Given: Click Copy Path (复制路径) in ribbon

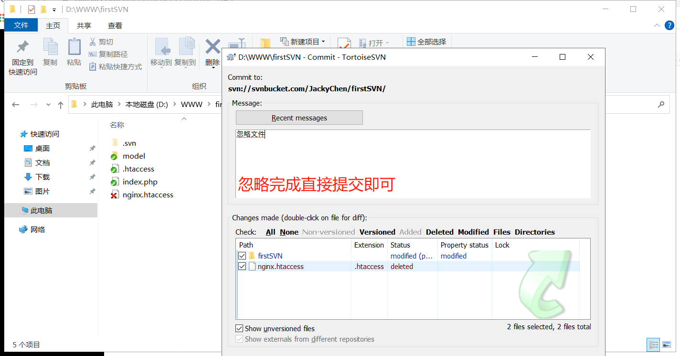Looking at the screenshot, I should pos(108,54).
